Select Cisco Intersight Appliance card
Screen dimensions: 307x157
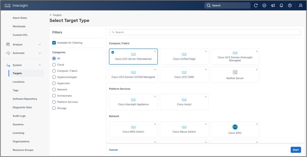(133, 102)
